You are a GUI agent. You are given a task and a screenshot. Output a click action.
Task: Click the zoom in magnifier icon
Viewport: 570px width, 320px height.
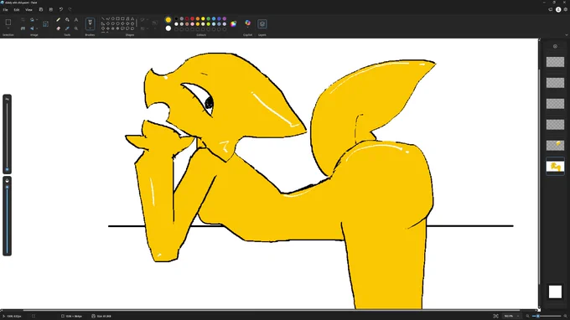(x=565, y=316)
